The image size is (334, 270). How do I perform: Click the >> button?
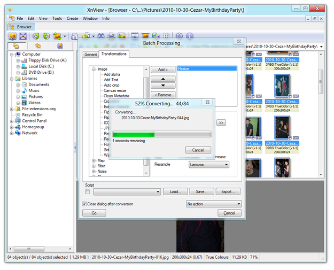[221, 123]
